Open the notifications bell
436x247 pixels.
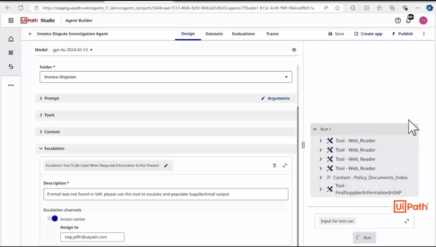click(x=409, y=21)
